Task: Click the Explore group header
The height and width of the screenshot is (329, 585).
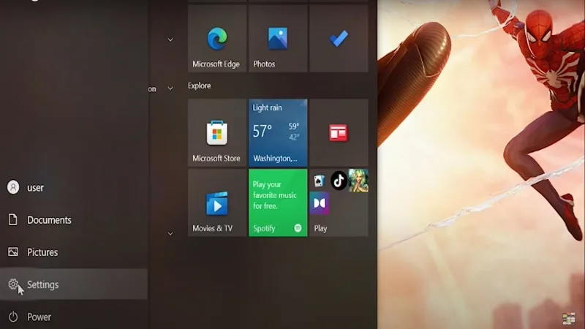Action: [199, 86]
